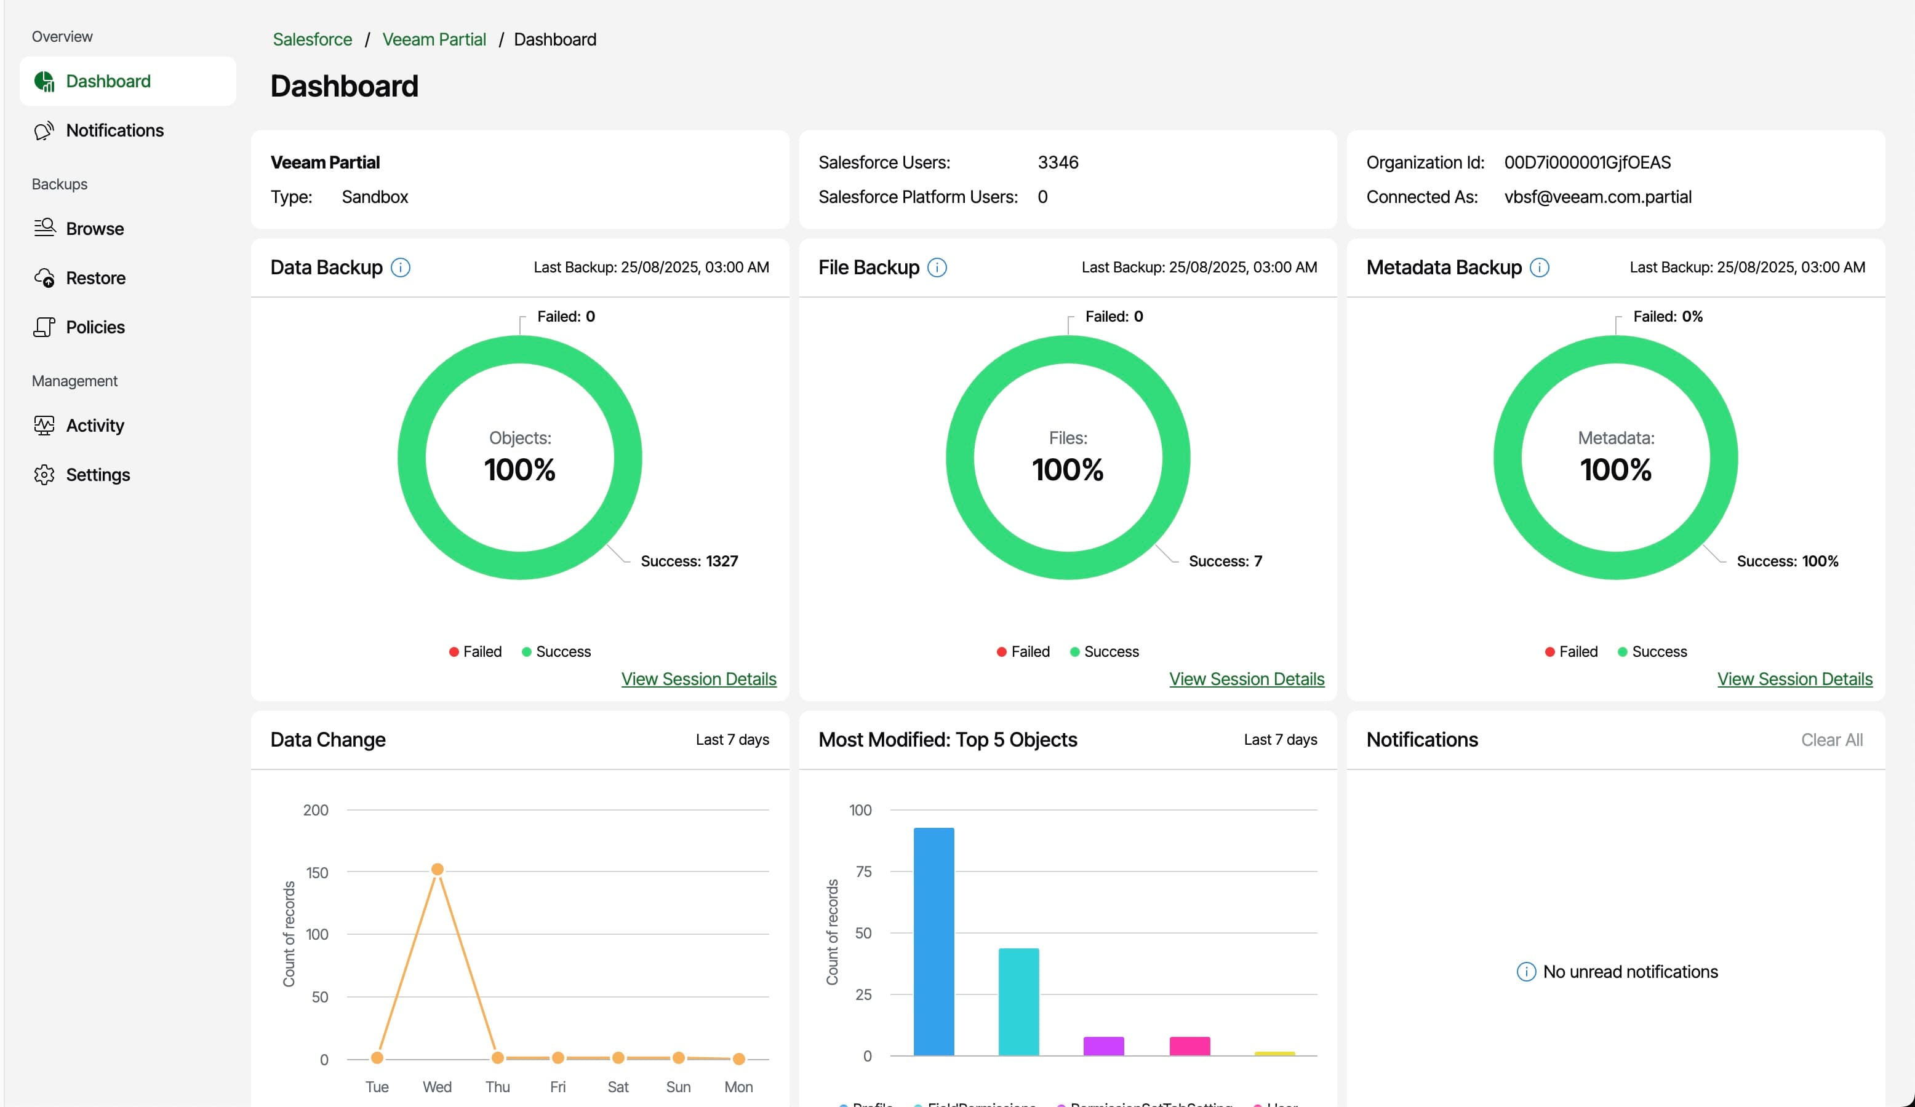
Task: Click the Browse icon in sidebar
Action: pos(44,228)
